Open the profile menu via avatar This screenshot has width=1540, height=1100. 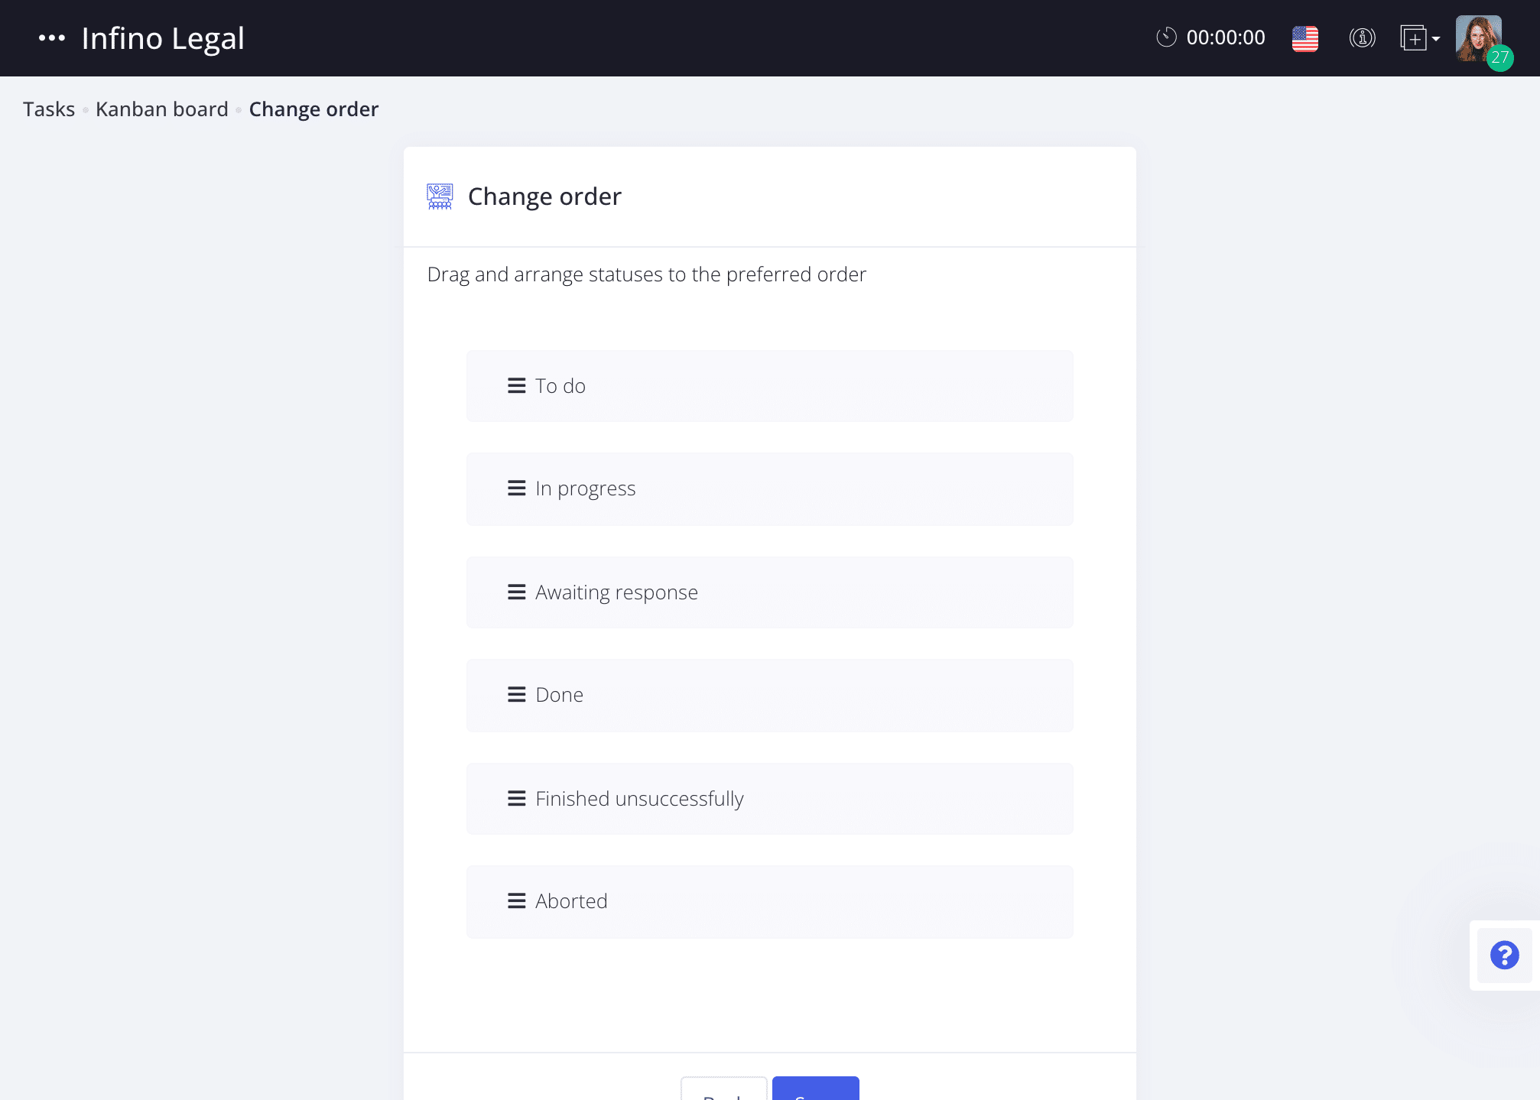tap(1479, 36)
